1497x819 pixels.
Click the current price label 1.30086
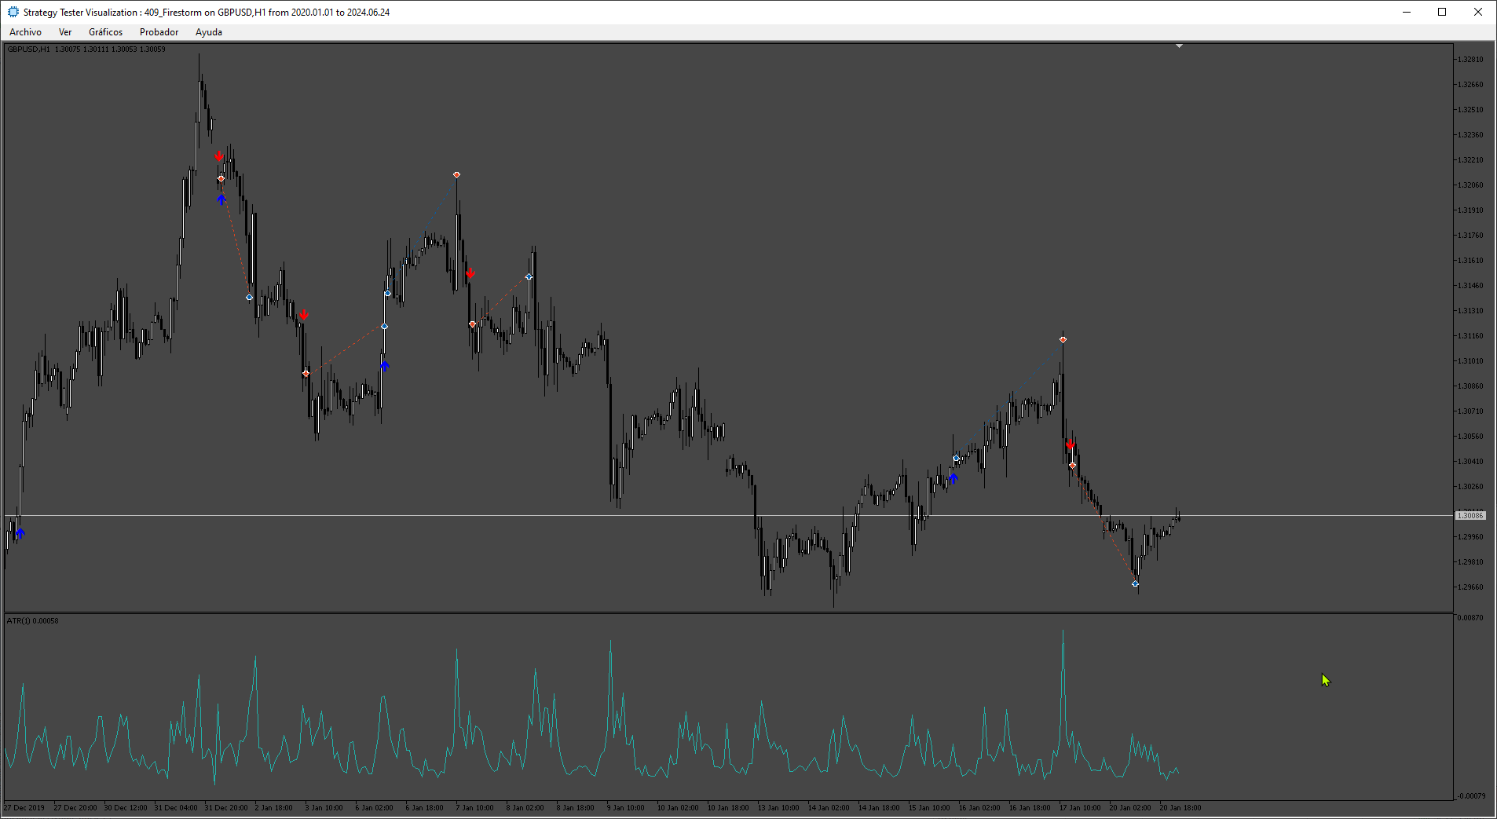pos(1470,516)
